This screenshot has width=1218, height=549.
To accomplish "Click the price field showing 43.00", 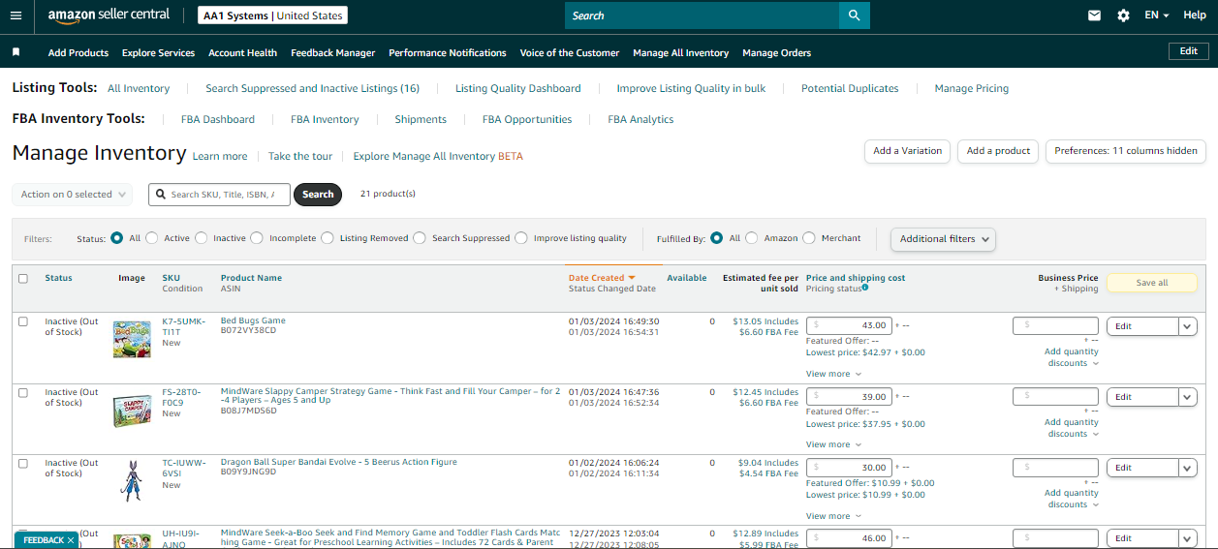I will pos(849,325).
